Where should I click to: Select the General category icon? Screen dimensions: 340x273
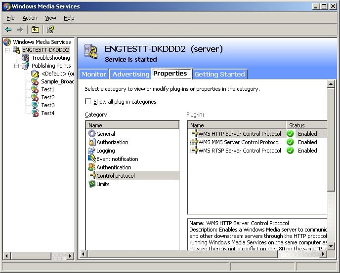(92, 134)
